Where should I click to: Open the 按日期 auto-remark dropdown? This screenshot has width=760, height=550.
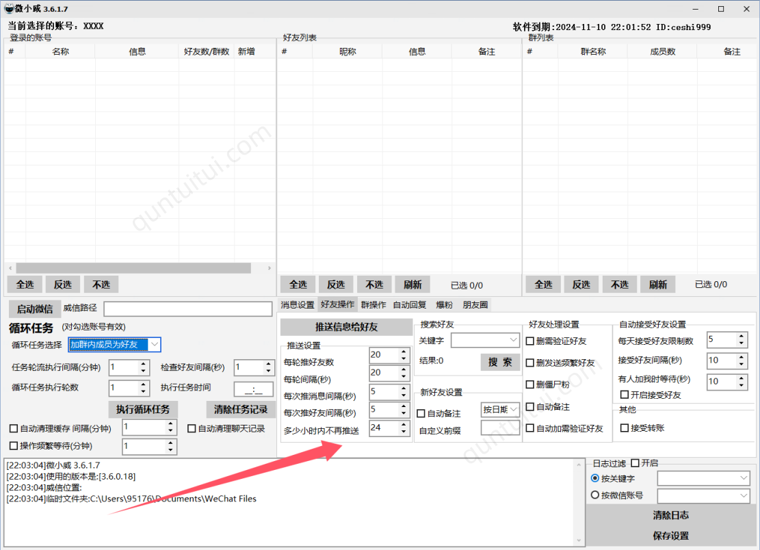click(513, 410)
